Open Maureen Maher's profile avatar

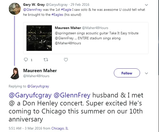pyautogui.click(x=15, y=73)
